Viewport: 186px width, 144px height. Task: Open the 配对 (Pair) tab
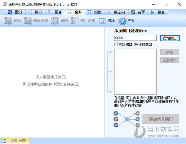coord(15,12)
